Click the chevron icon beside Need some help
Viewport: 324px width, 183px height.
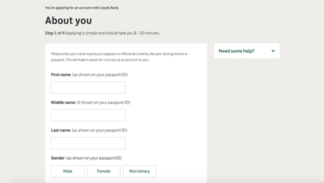[x=273, y=51]
